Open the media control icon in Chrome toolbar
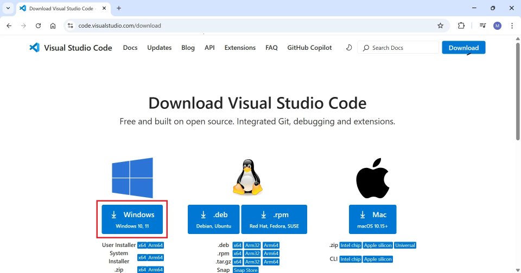This screenshot has height=273, width=521. pyautogui.click(x=483, y=25)
